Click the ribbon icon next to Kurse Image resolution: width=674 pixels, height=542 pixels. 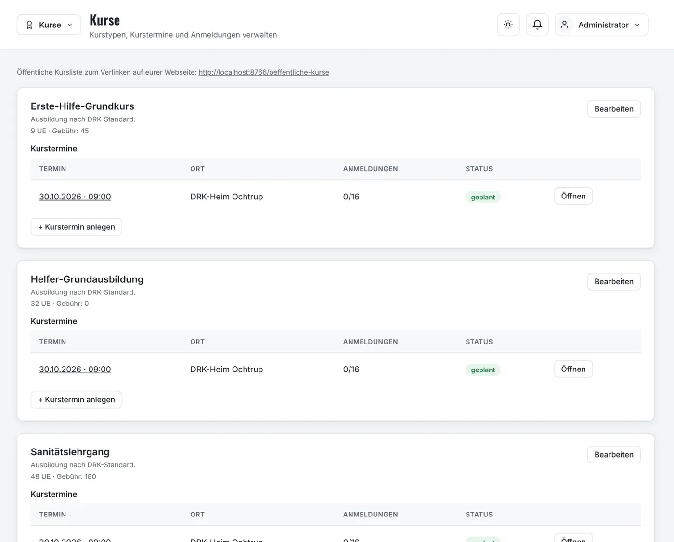pyautogui.click(x=29, y=25)
